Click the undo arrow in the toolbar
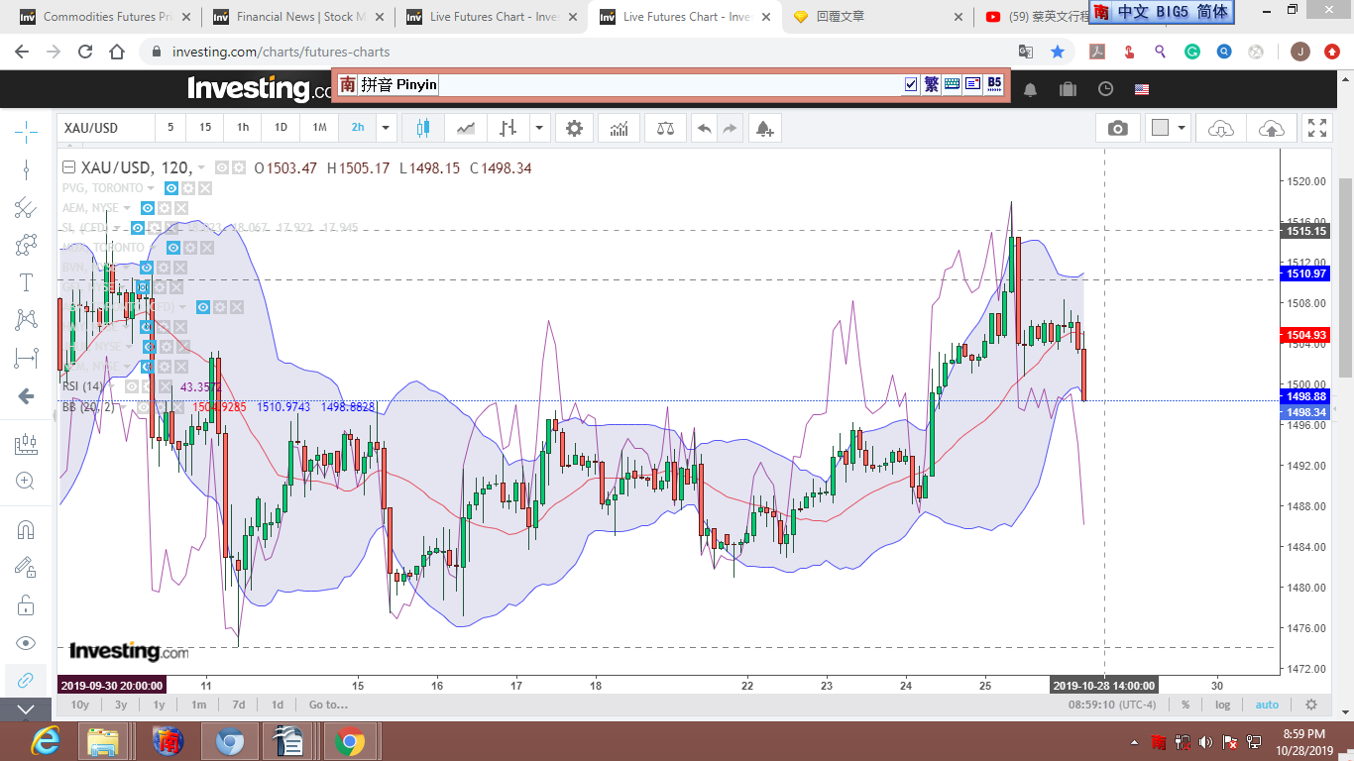 tap(704, 128)
